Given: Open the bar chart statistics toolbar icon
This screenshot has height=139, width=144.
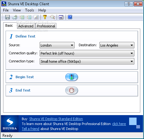Looking at the screenshot, I should coord(36,17).
